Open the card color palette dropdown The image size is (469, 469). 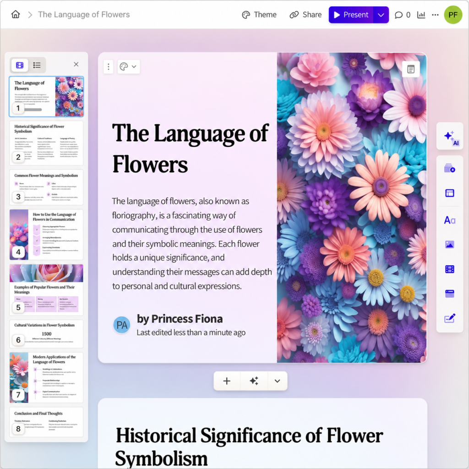[128, 66]
